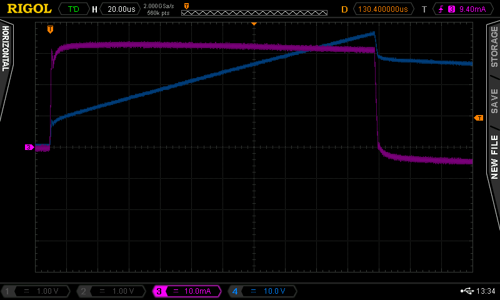
Task: Click the T'D trigger status indicator
Action: (x=73, y=9)
